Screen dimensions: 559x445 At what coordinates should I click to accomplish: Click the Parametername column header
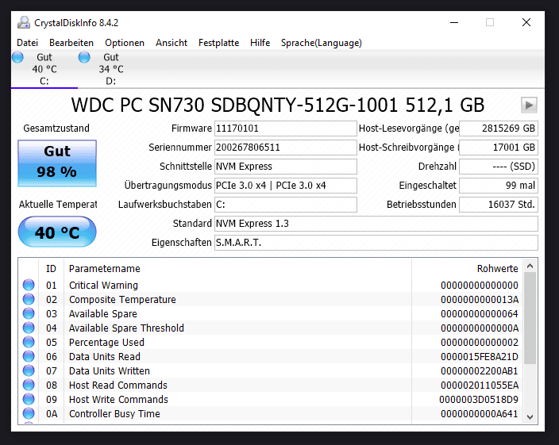105,268
